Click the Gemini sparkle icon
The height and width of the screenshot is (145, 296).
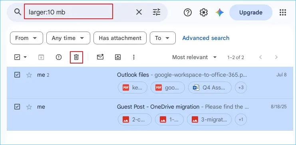[x=220, y=13]
